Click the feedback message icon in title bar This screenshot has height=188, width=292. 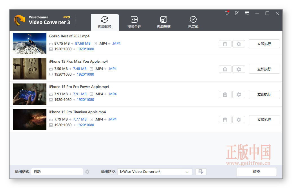[227, 13]
